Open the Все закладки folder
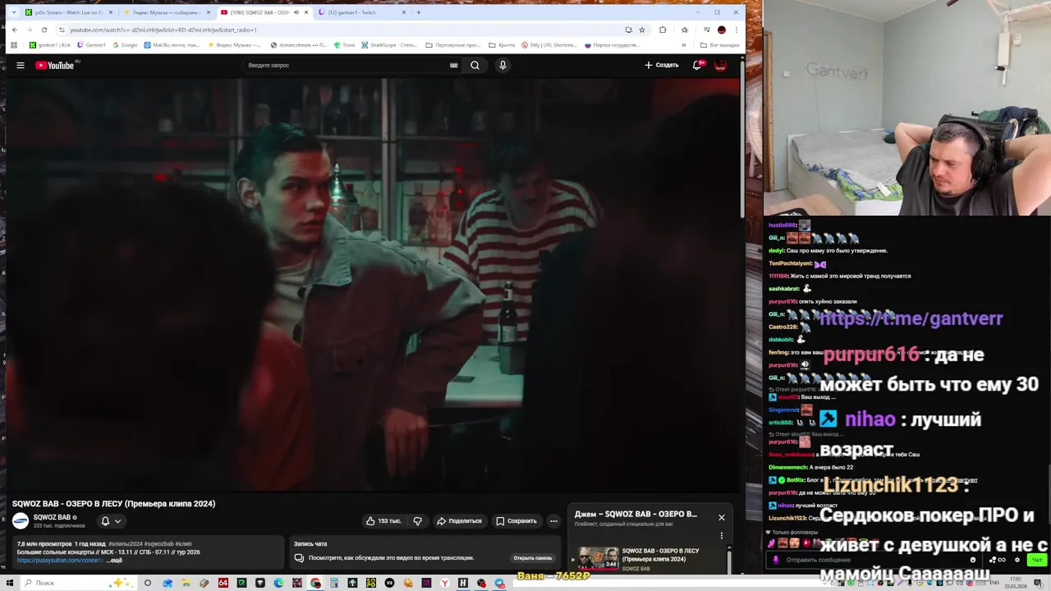Viewport: 1051px width, 591px height. pos(719,45)
